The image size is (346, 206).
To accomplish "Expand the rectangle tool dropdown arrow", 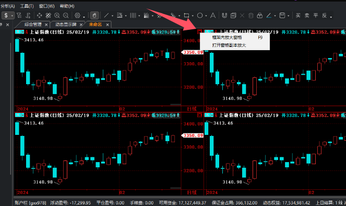I will (x=193, y=16).
